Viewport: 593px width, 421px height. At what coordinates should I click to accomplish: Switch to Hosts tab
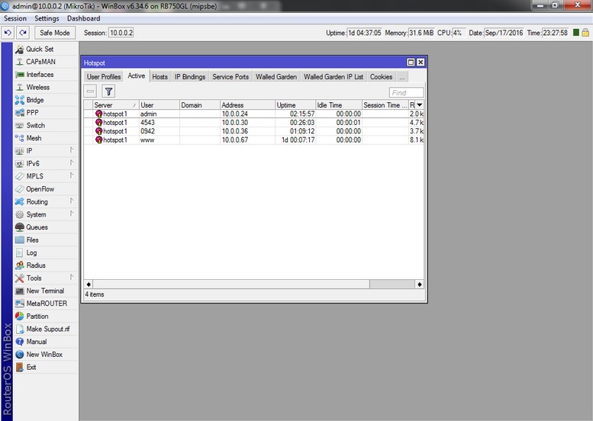(160, 77)
